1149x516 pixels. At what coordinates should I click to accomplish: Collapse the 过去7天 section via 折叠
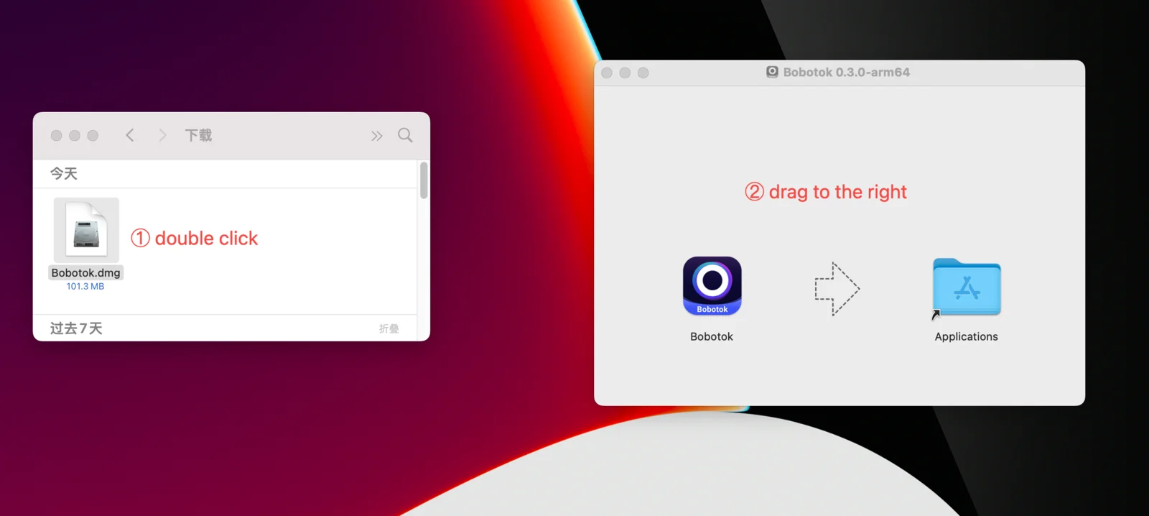point(389,328)
